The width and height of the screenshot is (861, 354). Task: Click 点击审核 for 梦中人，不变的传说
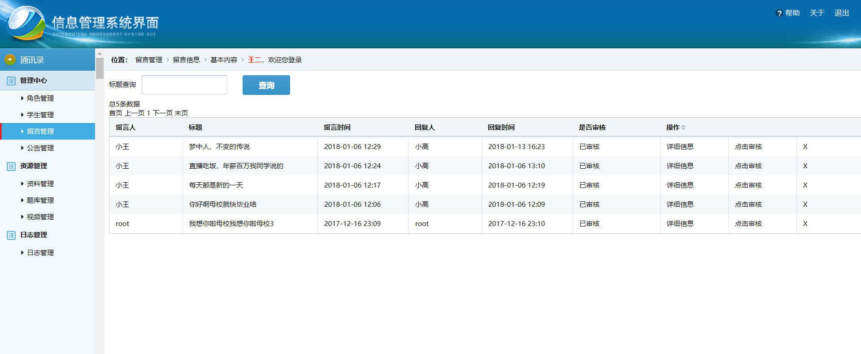[x=748, y=147]
